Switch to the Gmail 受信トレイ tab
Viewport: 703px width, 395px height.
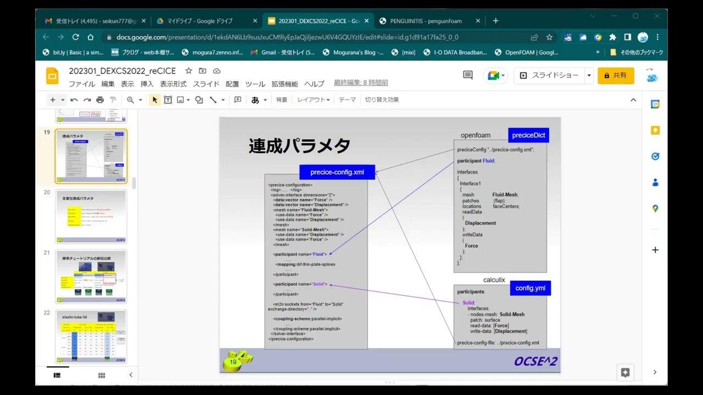[95, 21]
